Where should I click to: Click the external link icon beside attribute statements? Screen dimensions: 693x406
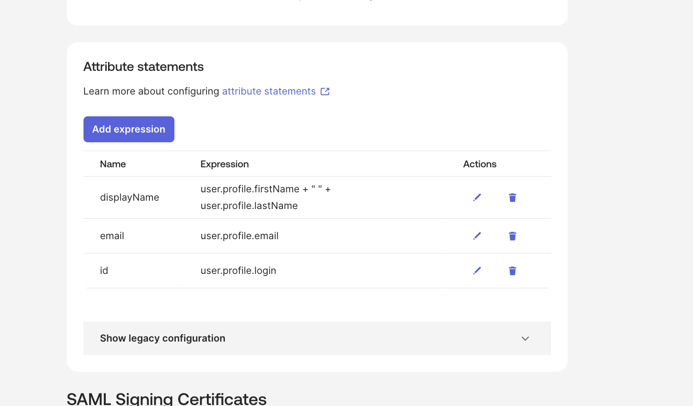click(x=325, y=91)
